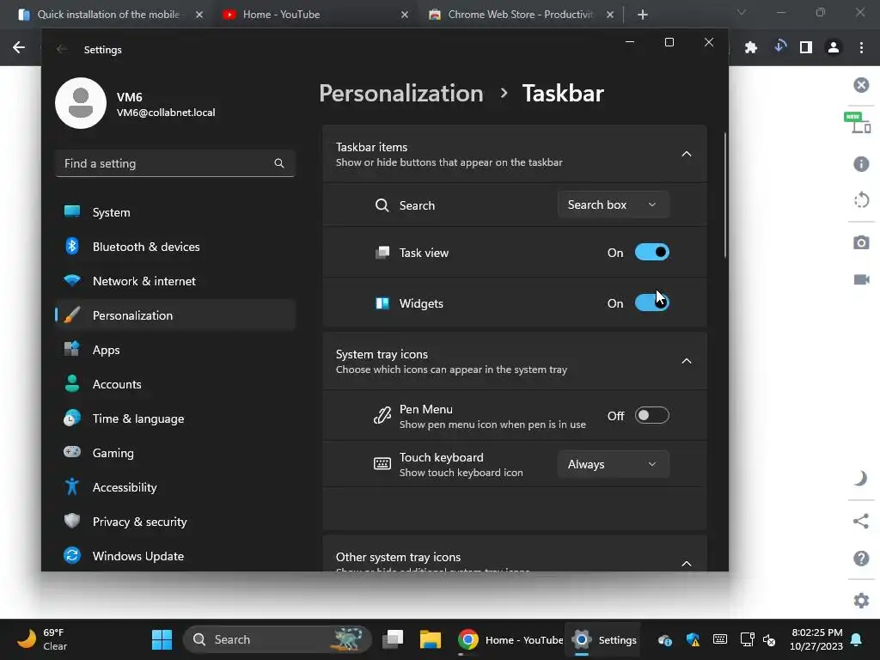
Task: Click the Settings window vertical scrollbar
Action: 724,195
